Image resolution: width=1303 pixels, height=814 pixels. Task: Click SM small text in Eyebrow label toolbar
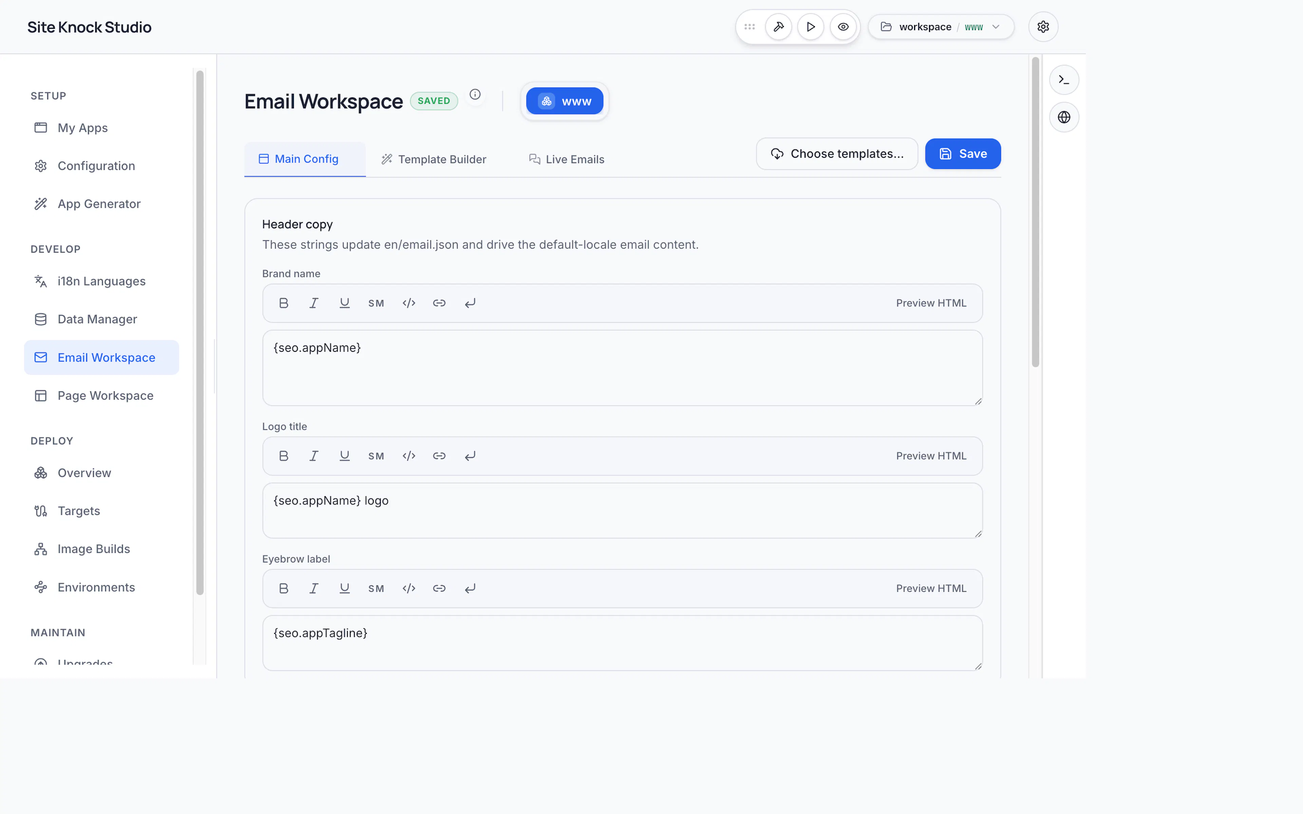pyautogui.click(x=376, y=588)
